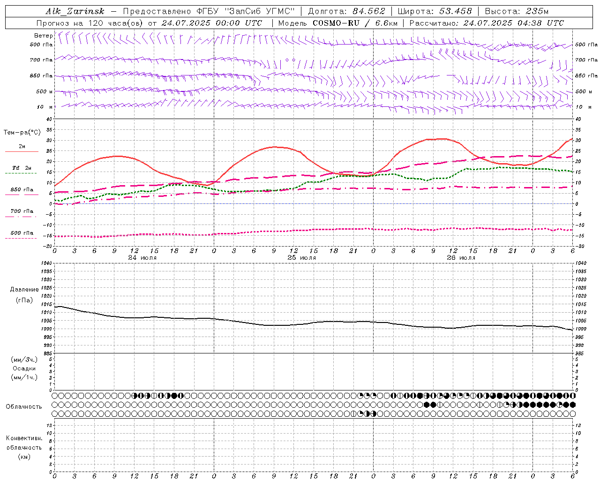Click the dashed green "Td 2м" legend entry
Screen dimensions: 600x480
pyautogui.click(x=22, y=170)
